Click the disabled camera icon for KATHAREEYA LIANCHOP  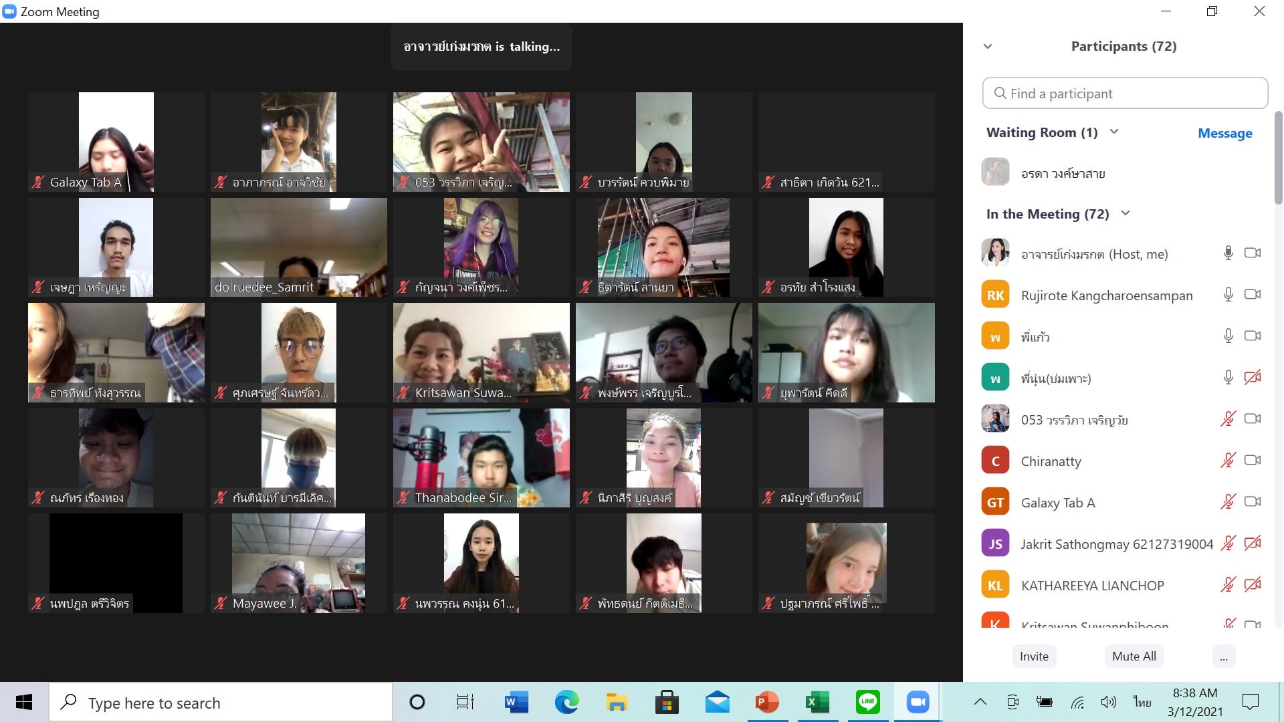[1252, 585]
